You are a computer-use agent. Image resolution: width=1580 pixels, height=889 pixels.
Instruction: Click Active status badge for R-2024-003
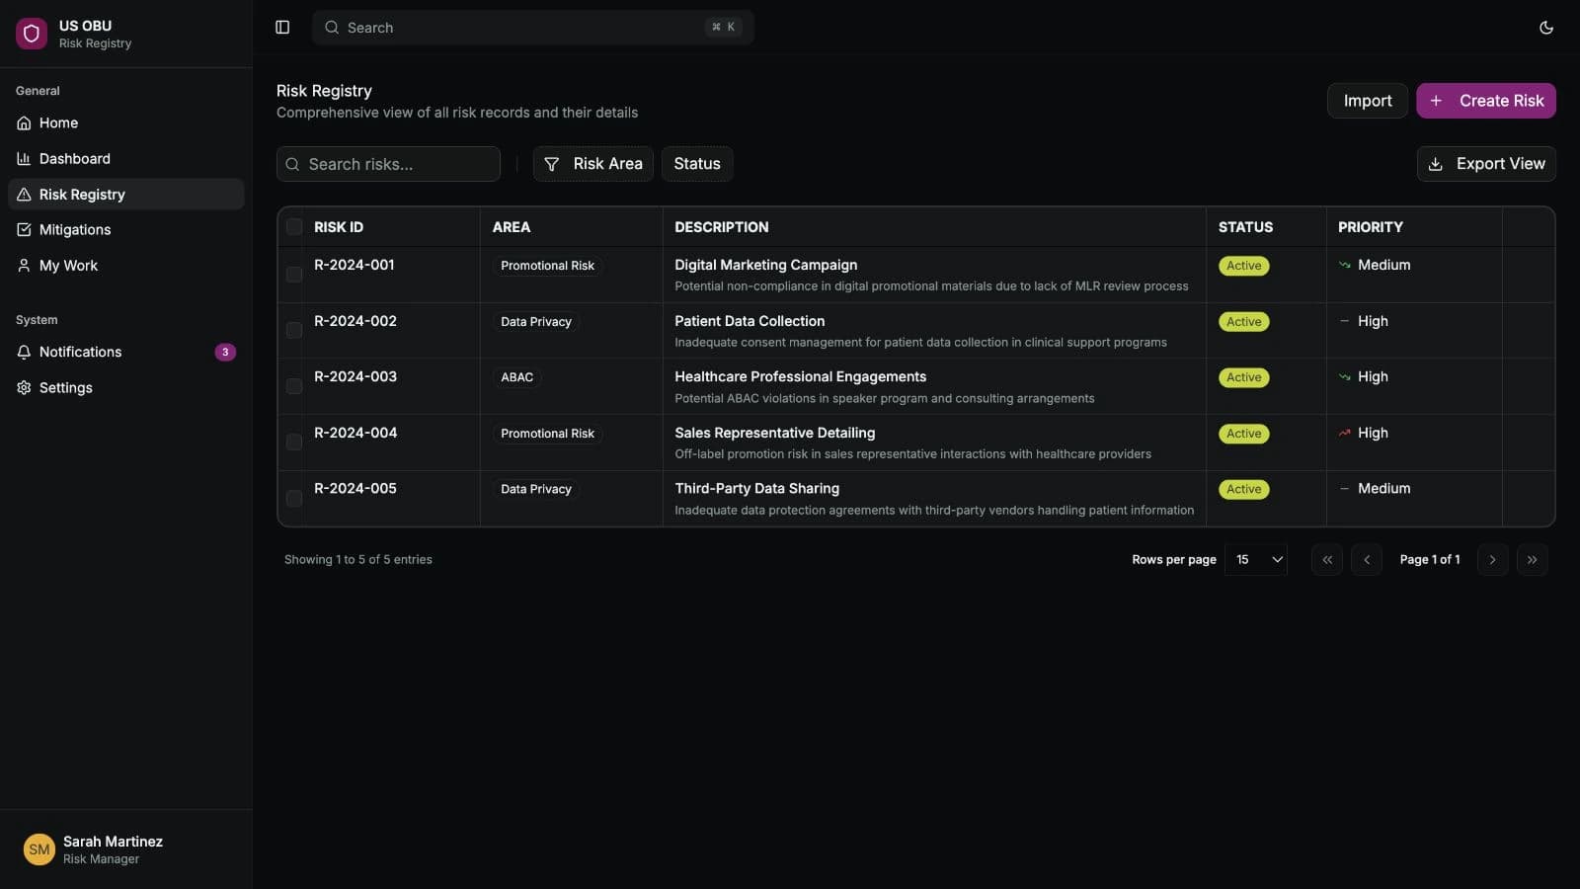point(1244,377)
